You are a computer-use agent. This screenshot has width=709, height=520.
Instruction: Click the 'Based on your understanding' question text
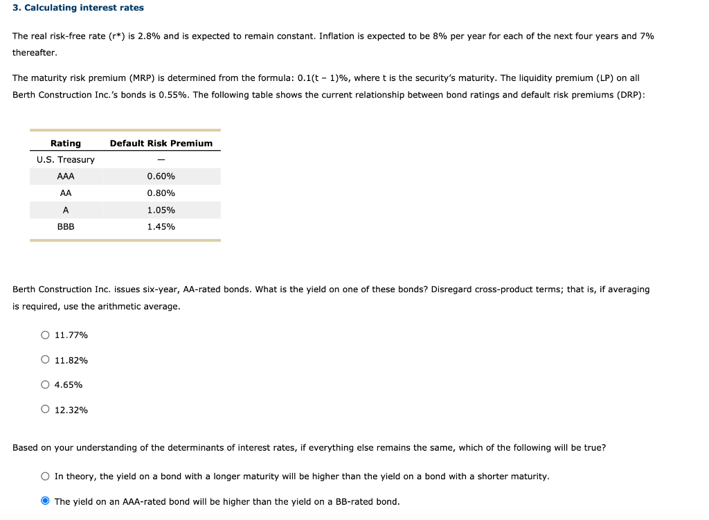tap(309, 448)
